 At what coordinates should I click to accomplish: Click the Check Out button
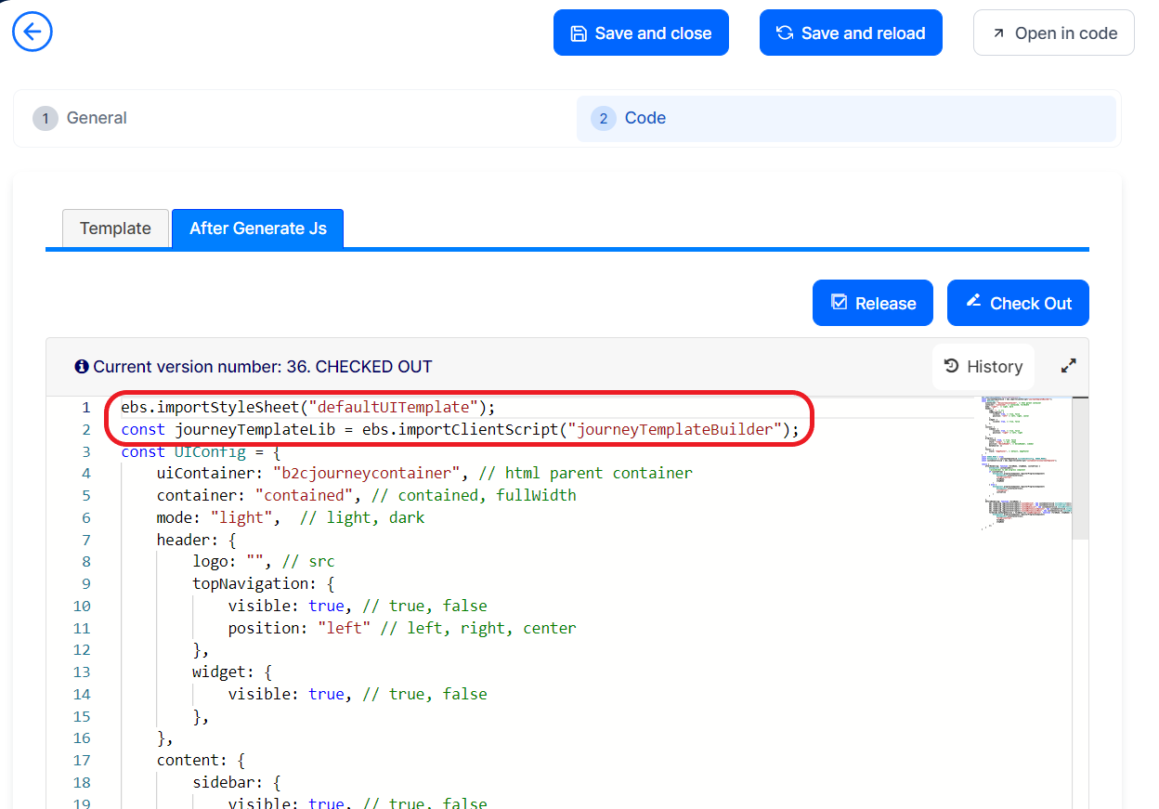pyautogui.click(x=1017, y=304)
